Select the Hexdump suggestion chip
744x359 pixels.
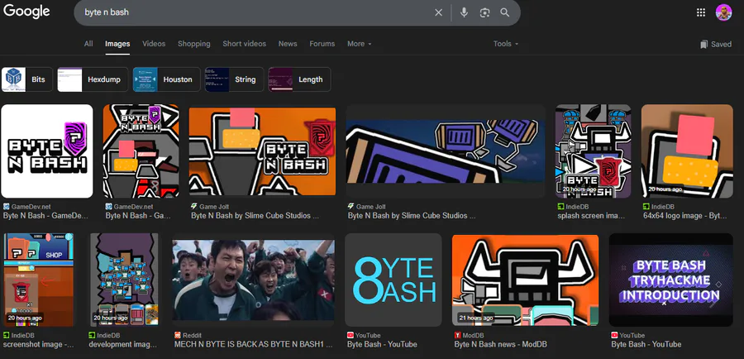point(93,79)
